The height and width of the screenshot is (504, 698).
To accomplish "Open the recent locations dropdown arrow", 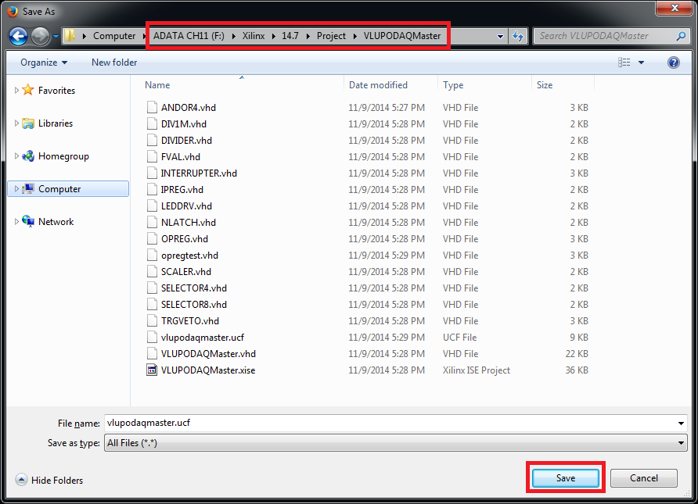I will coord(56,37).
